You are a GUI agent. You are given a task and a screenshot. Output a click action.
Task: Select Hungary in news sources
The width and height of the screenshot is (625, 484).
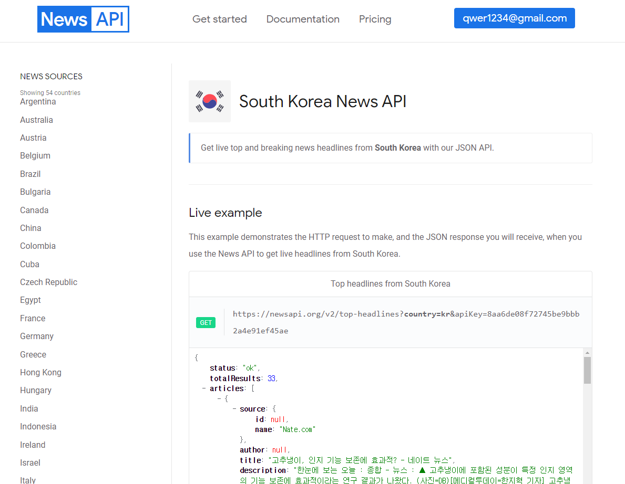click(35, 391)
